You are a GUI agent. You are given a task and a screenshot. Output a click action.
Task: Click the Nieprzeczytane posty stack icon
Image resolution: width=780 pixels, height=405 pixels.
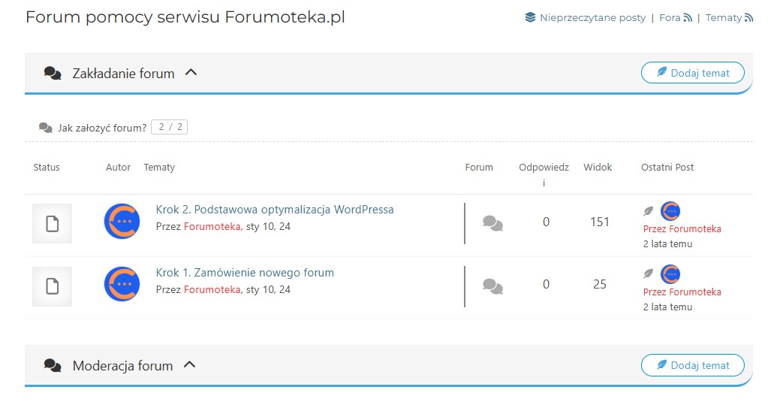point(530,17)
